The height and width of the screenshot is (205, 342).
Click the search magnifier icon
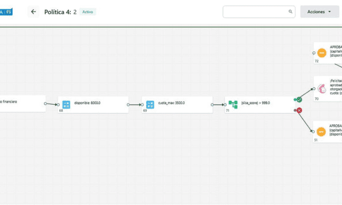pos(290,11)
